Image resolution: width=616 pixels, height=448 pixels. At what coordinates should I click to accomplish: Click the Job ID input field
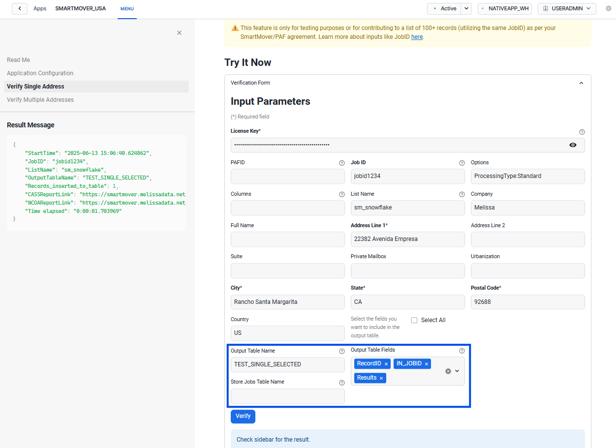coord(408,176)
